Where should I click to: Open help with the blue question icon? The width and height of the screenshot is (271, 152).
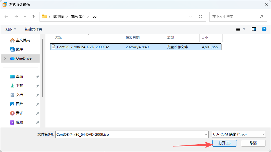(x=264, y=29)
